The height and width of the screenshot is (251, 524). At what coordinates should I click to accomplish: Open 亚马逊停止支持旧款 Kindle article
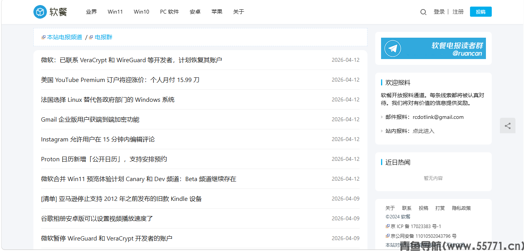[121, 199]
